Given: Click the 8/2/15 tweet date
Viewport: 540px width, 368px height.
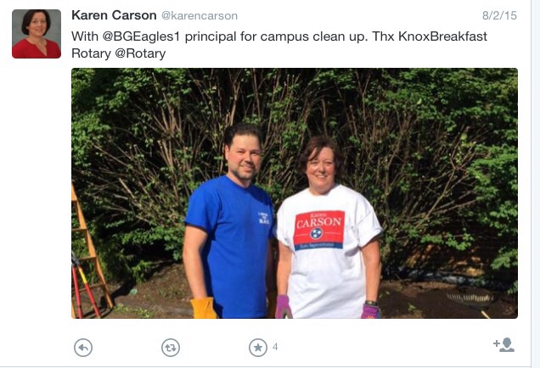Looking at the screenshot, I should 499,15.
